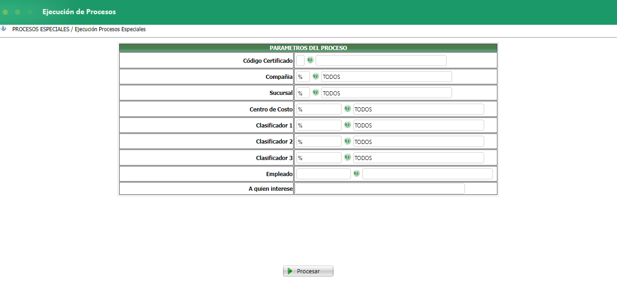The image size is (617, 293).
Task: Click the Clasificador 3 label
Action: (274, 158)
